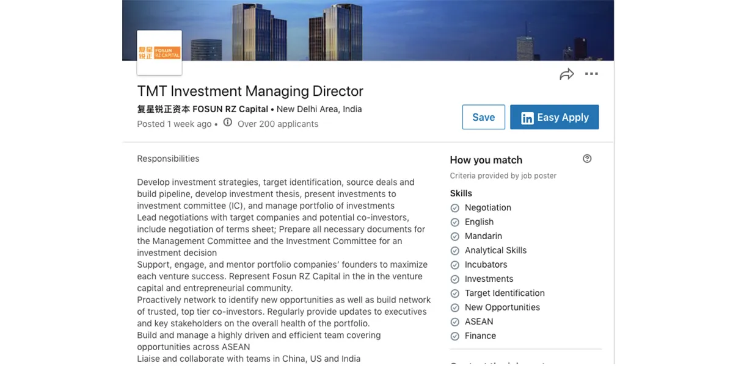Click the check icon beside English skill
The image size is (733, 366).
coord(455,222)
